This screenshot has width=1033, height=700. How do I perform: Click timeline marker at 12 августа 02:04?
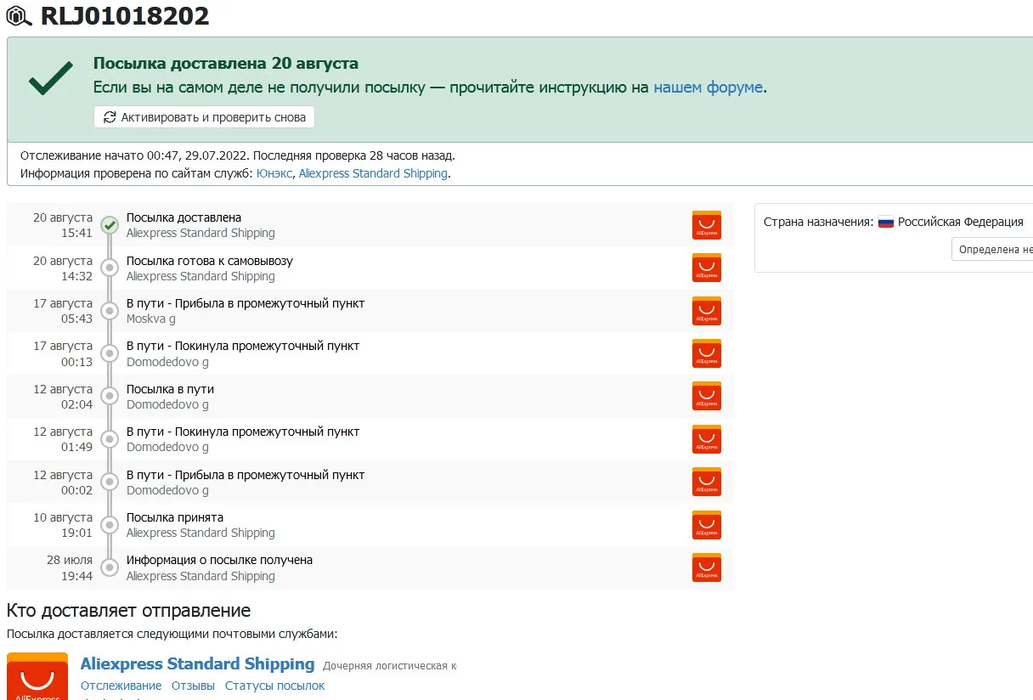click(109, 397)
